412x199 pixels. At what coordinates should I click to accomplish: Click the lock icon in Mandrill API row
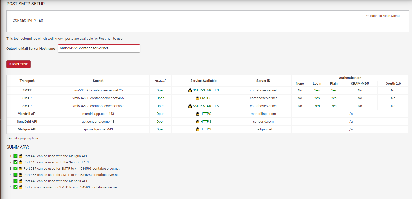[x=198, y=114]
